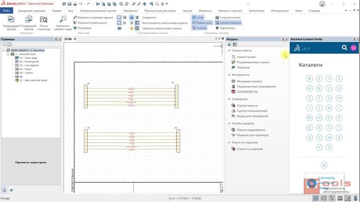Switch to Принципиальная схема tab

coord(160,11)
